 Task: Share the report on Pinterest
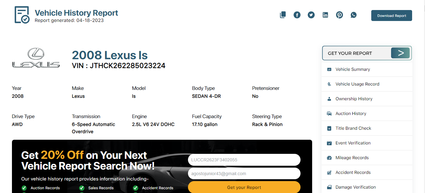[339, 15]
